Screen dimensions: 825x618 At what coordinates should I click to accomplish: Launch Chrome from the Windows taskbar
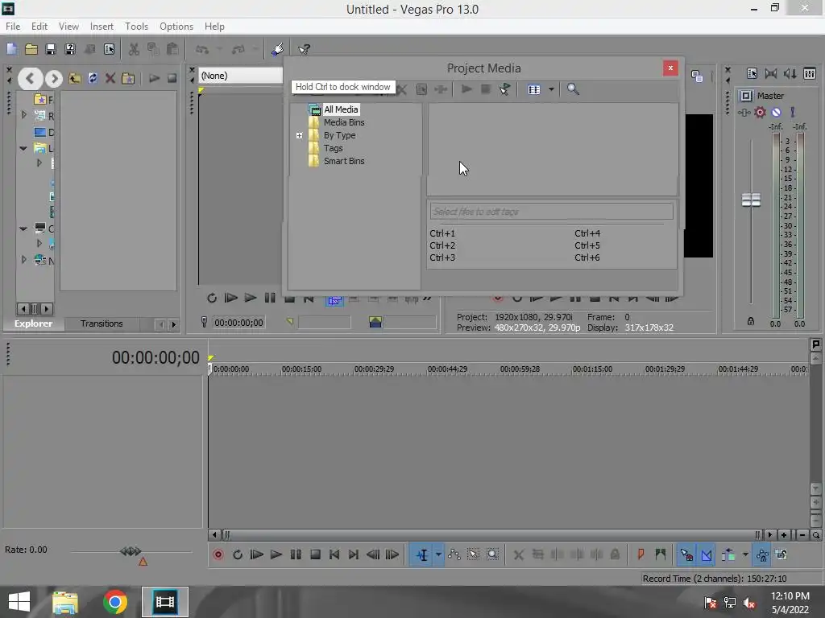click(x=114, y=602)
